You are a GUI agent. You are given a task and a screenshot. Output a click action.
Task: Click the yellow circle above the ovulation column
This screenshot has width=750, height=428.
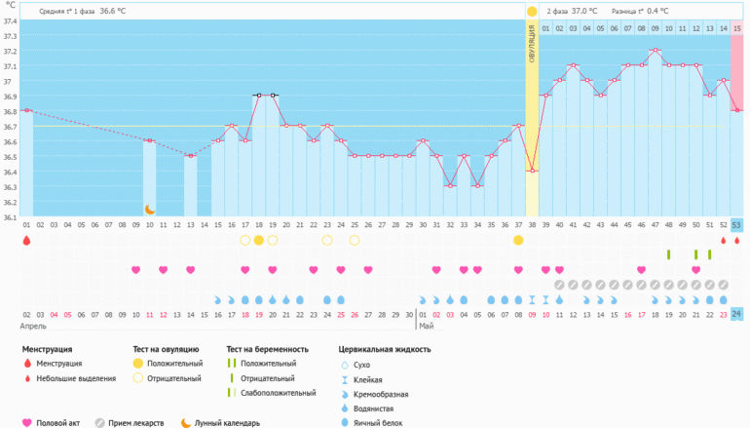coord(532,11)
